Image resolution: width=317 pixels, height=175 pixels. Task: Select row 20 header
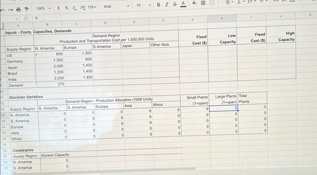tap(5, 151)
